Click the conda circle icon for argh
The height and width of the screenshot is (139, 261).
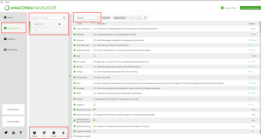pyautogui.click(x=94, y=56)
